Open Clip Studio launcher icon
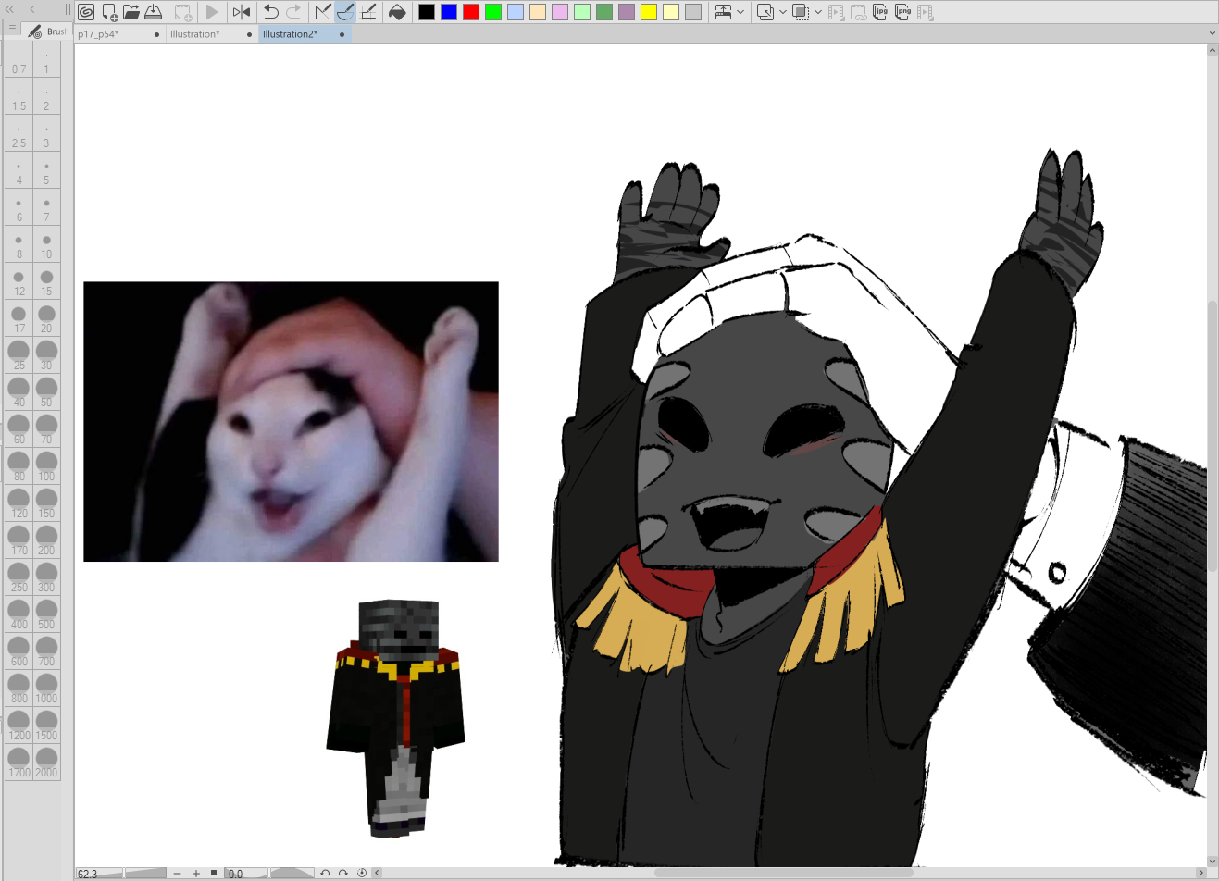 point(86,12)
